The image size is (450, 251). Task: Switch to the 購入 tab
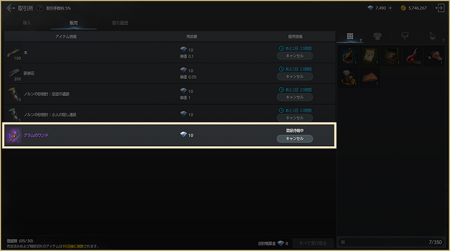tap(27, 23)
